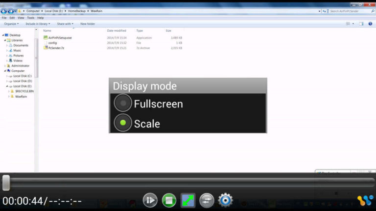Click the Search AirPinPcSender field
The width and height of the screenshot is (376, 211).
click(349, 11)
